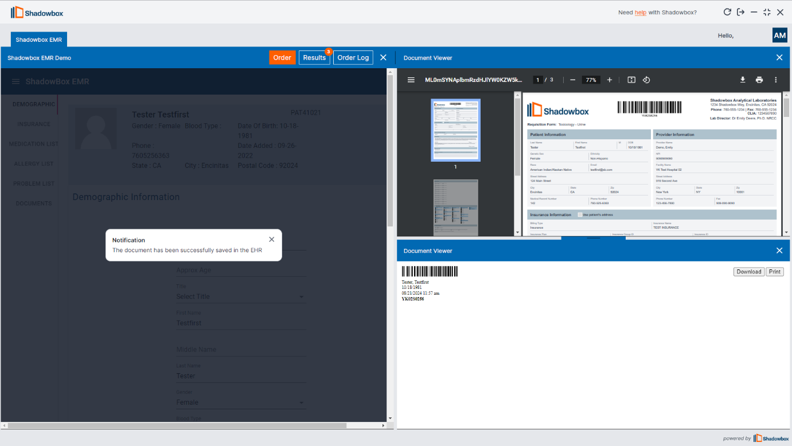Click the PDF file name in the viewer toolbar
The image size is (792, 446).
(x=473, y=80)
